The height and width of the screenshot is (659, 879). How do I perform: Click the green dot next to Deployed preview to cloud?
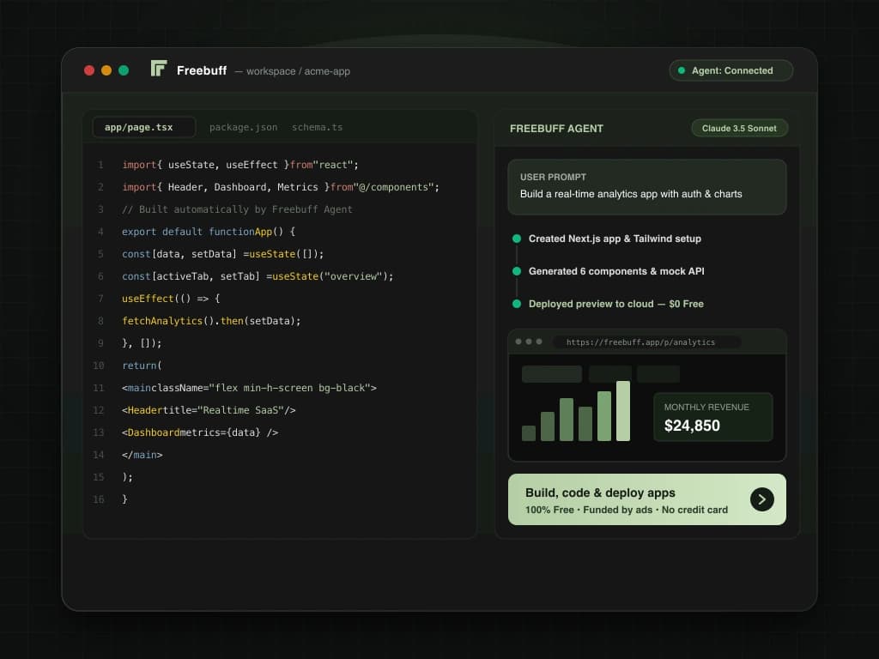pos(517,304)
